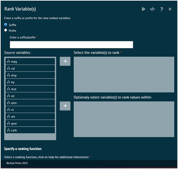
Task: Click the 'Select the variable(s) to rank' drop box
Action: point(124,75)
